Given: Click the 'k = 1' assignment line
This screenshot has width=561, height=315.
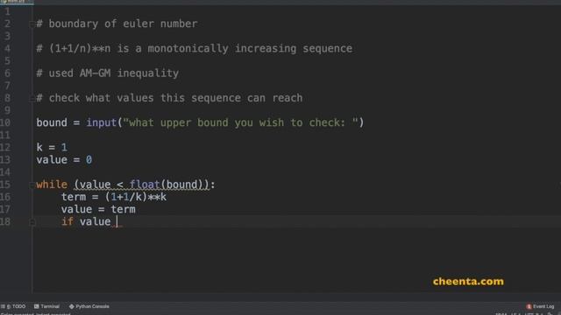Looking at the screenshot, I should pyautogui.click(x=52, y=147).
